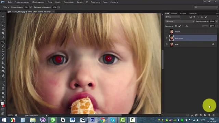Open darken amount dropdown arrow
Viewport: 219px width, 123px height.
(59, 7)
